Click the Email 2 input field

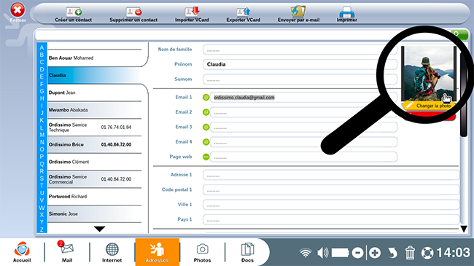pos(303,112)
